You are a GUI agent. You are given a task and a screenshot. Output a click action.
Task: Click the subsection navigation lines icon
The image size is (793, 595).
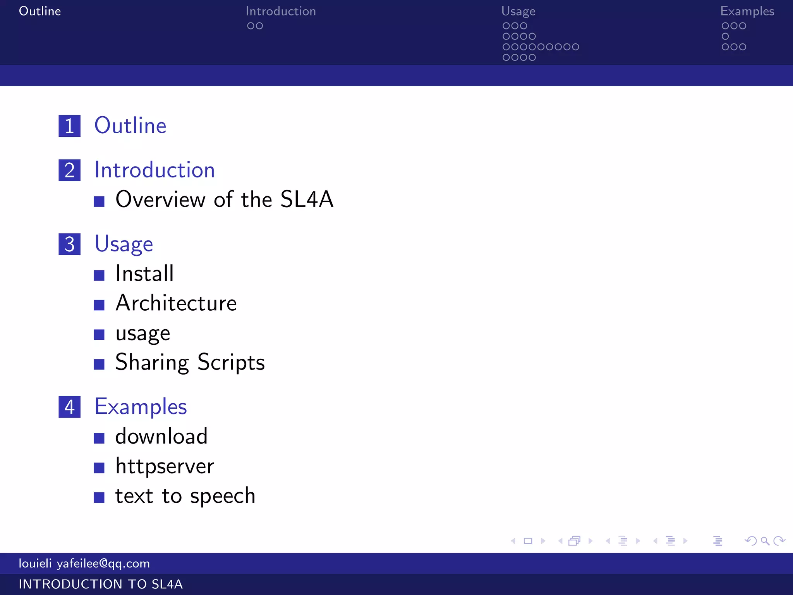(x=623, y=541)
